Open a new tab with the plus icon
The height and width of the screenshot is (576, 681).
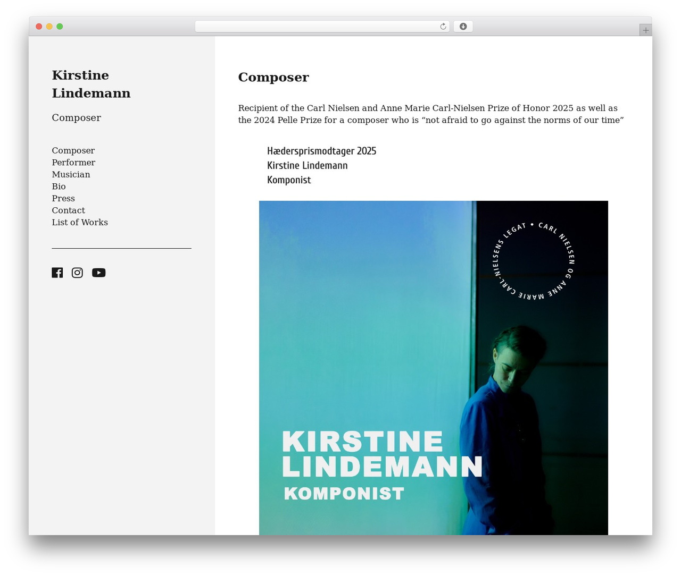point(645,30)
